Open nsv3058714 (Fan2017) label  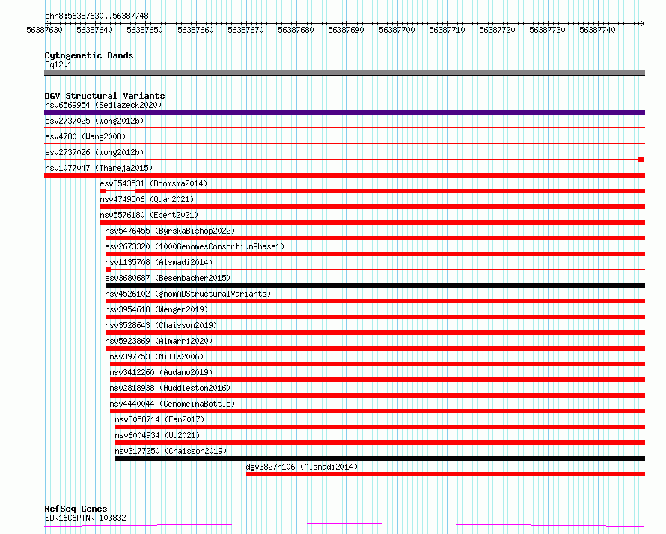[159, 419]
